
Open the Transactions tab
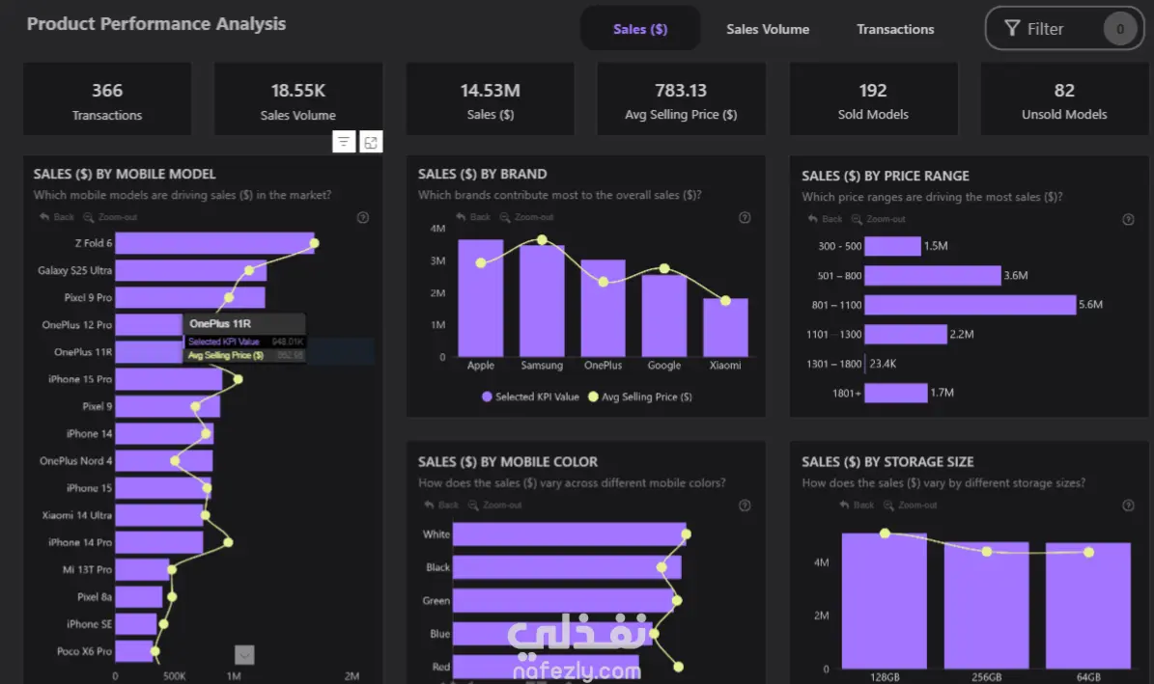click(x=895, y=29)
